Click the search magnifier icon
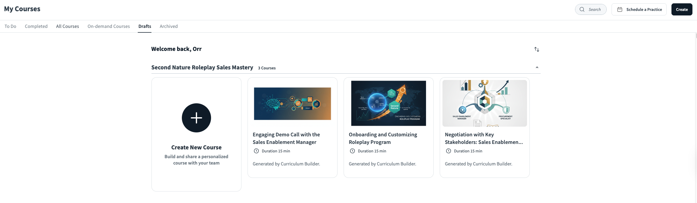The height and width of the screenshot is (203, 697). tap(582, 9)
